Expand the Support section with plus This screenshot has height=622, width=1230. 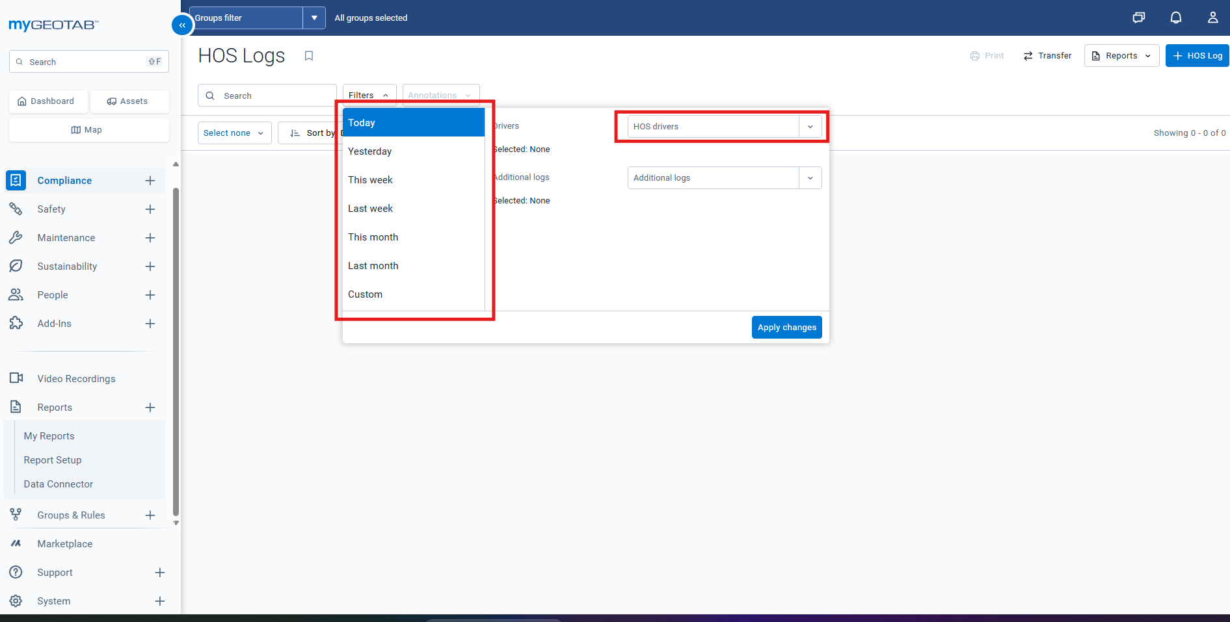click(160, 572)
